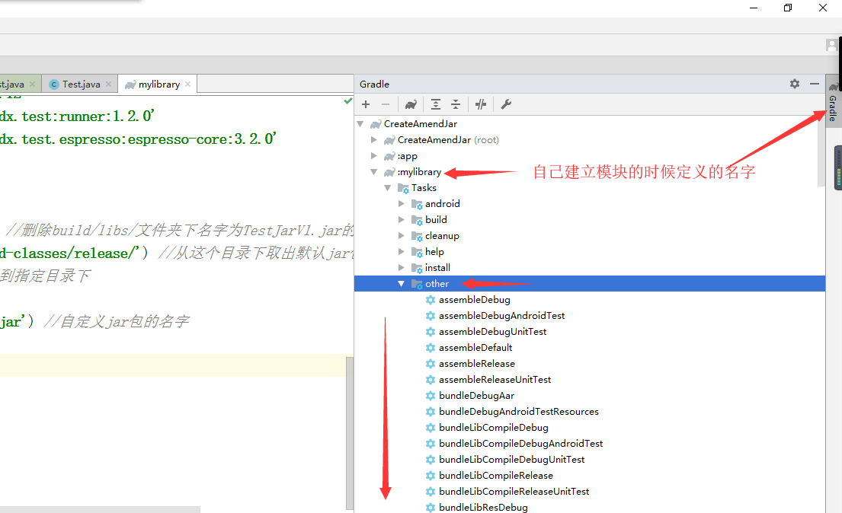Expand the build task group
The image size is (842, 513).
coord(401,220)
